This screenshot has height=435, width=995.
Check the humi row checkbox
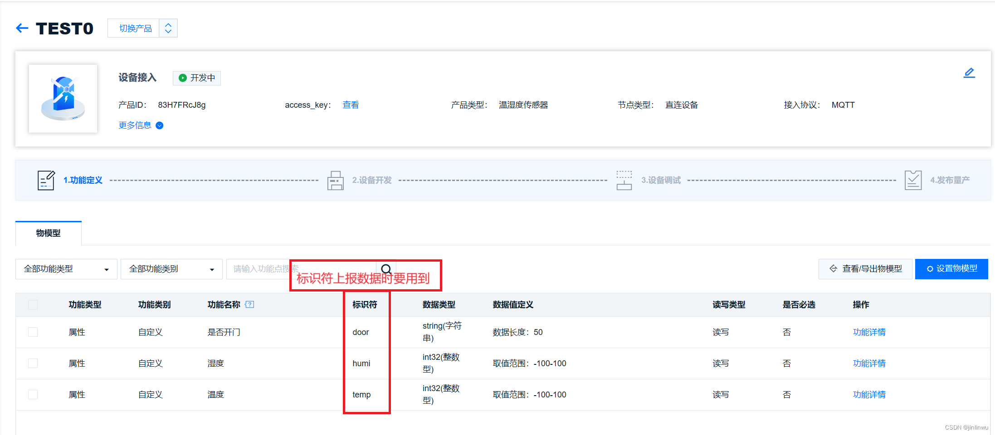pos(32,363)
